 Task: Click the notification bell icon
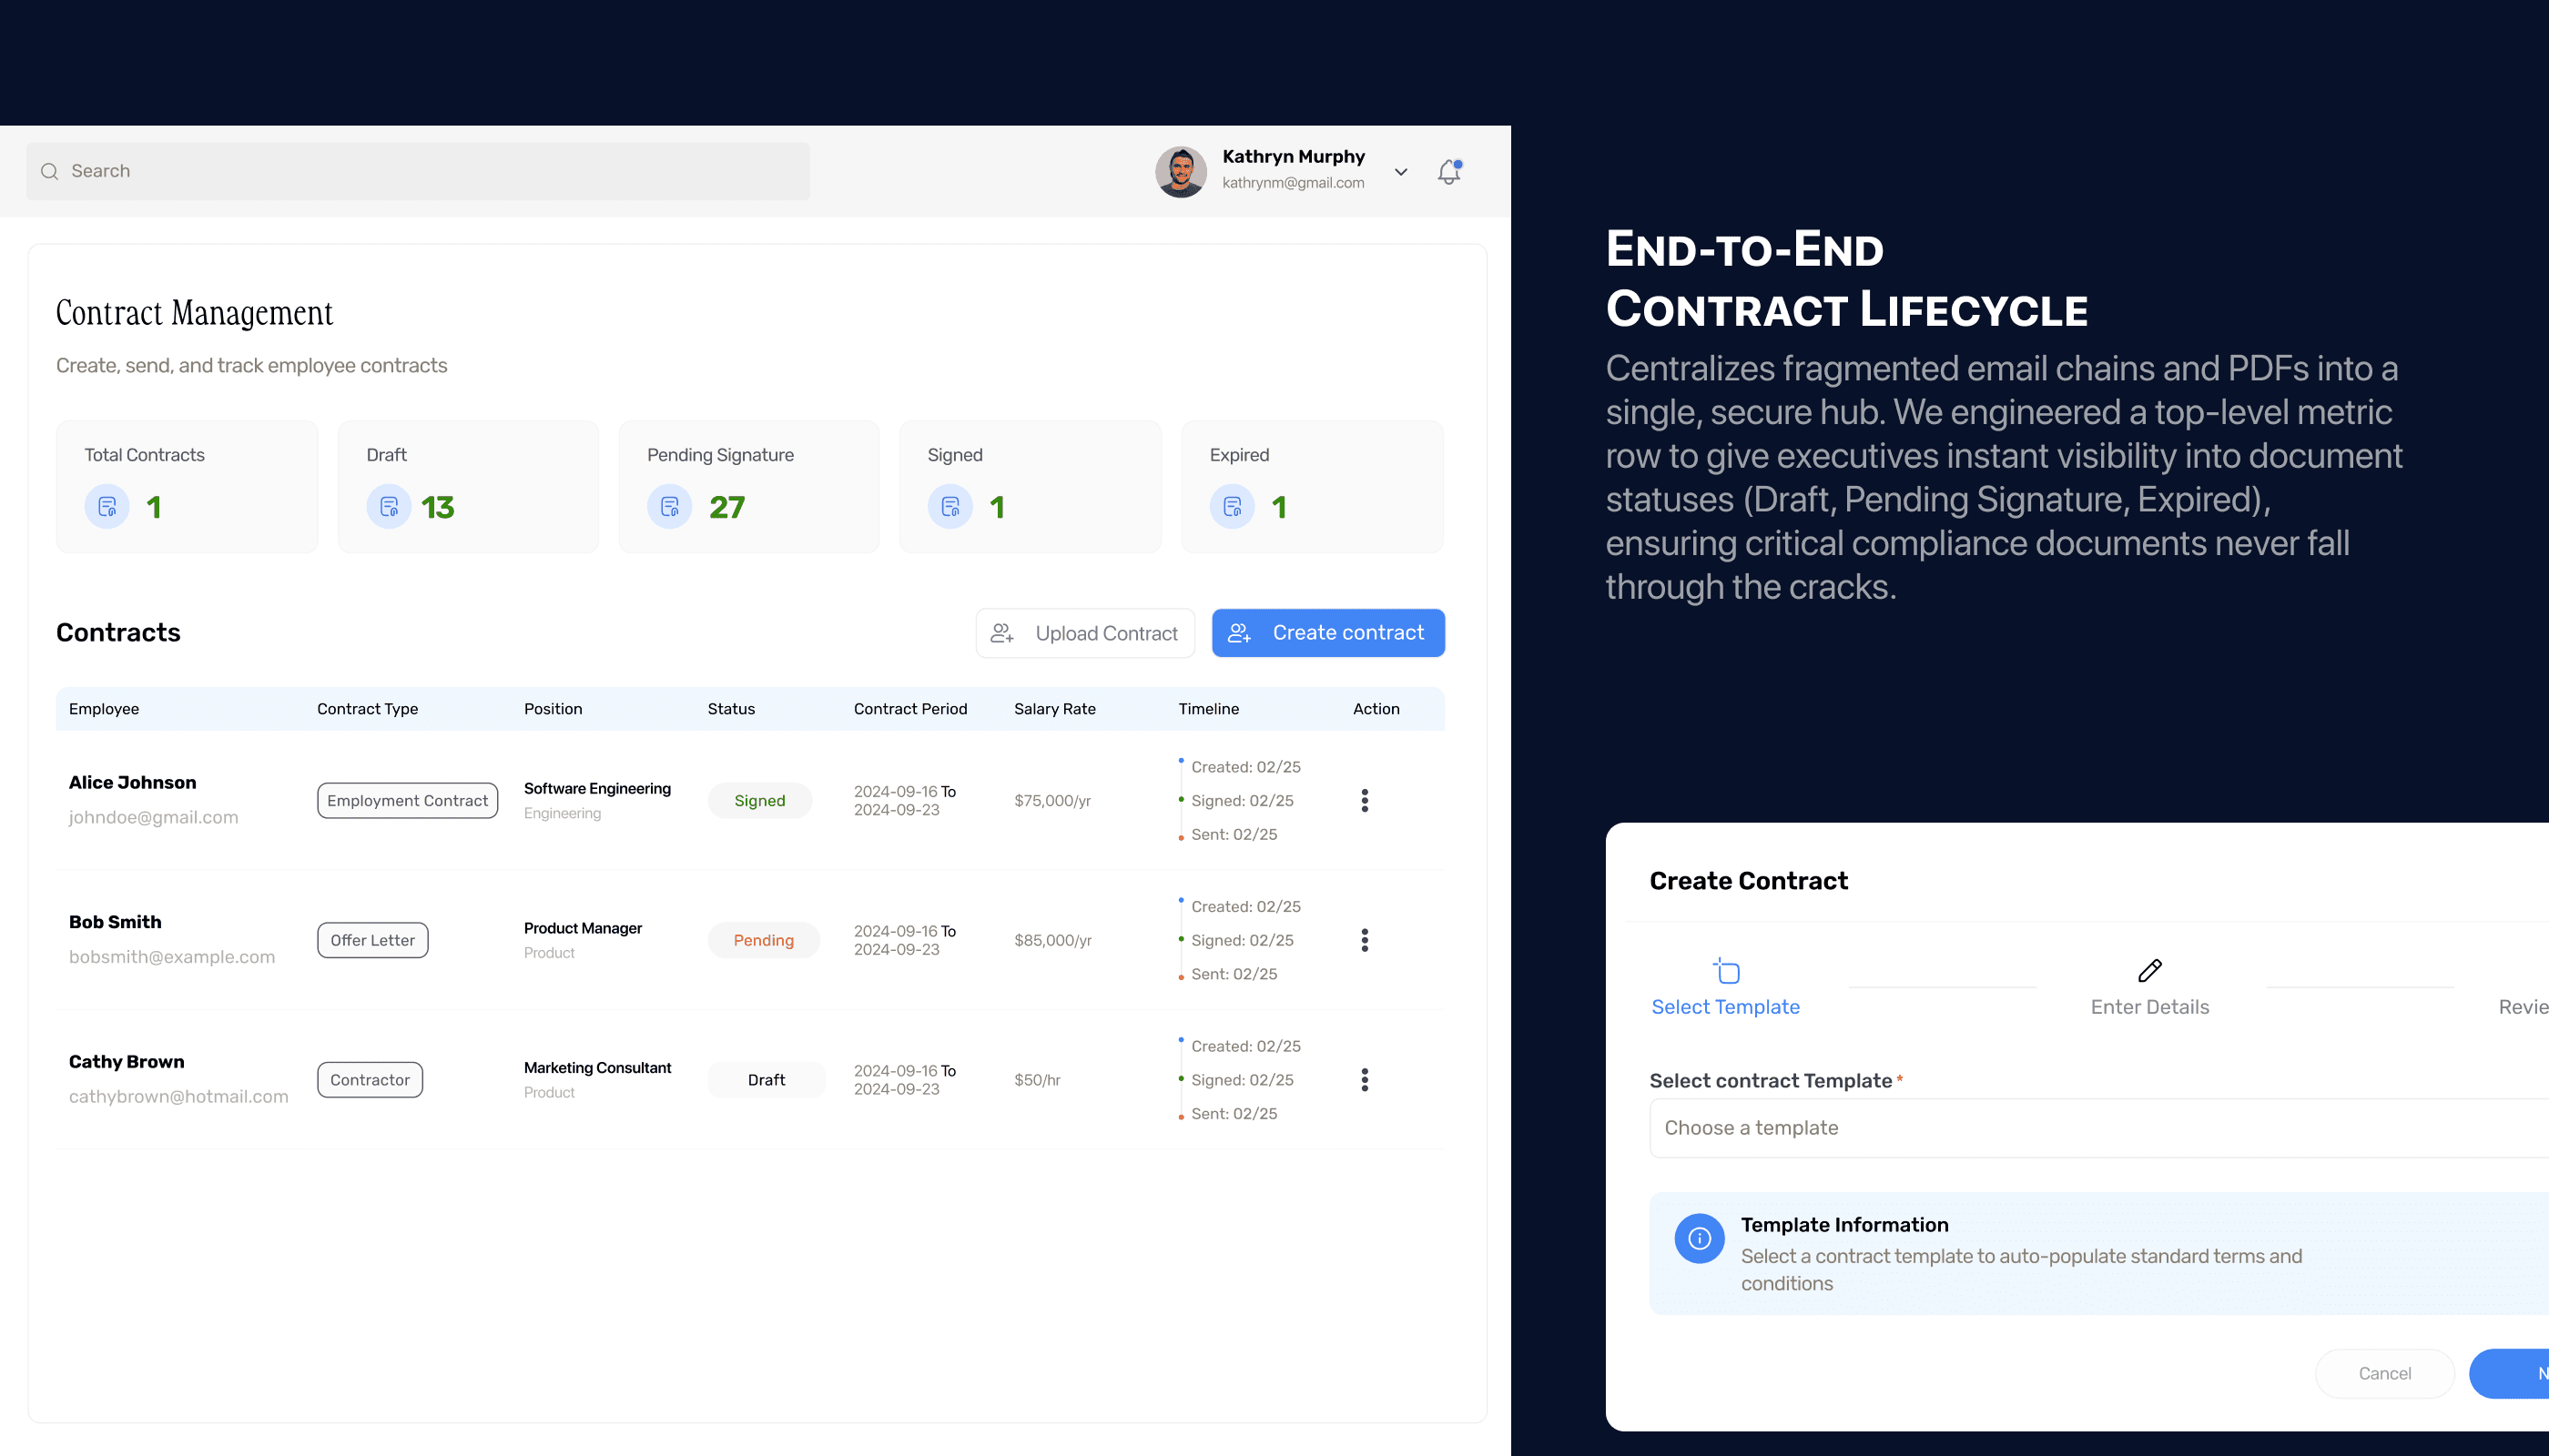1448,172
